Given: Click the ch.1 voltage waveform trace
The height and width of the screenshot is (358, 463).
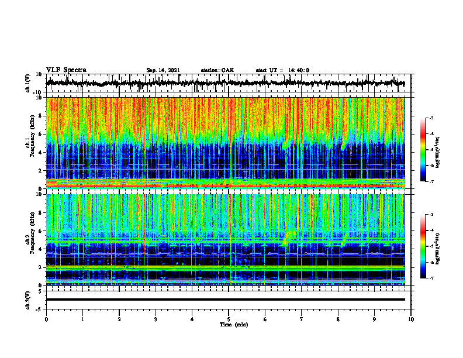Looking at the screenshot, I should 225,83.
